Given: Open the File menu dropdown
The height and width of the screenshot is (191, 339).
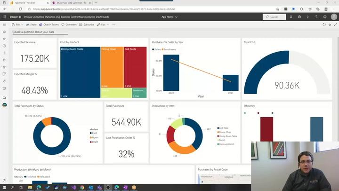Looking at the screenshot, I should (x=17, y=24).
